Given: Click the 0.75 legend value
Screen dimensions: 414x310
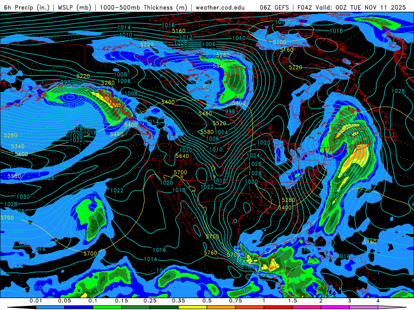Looking at the screenshot, I should point(235,301).
